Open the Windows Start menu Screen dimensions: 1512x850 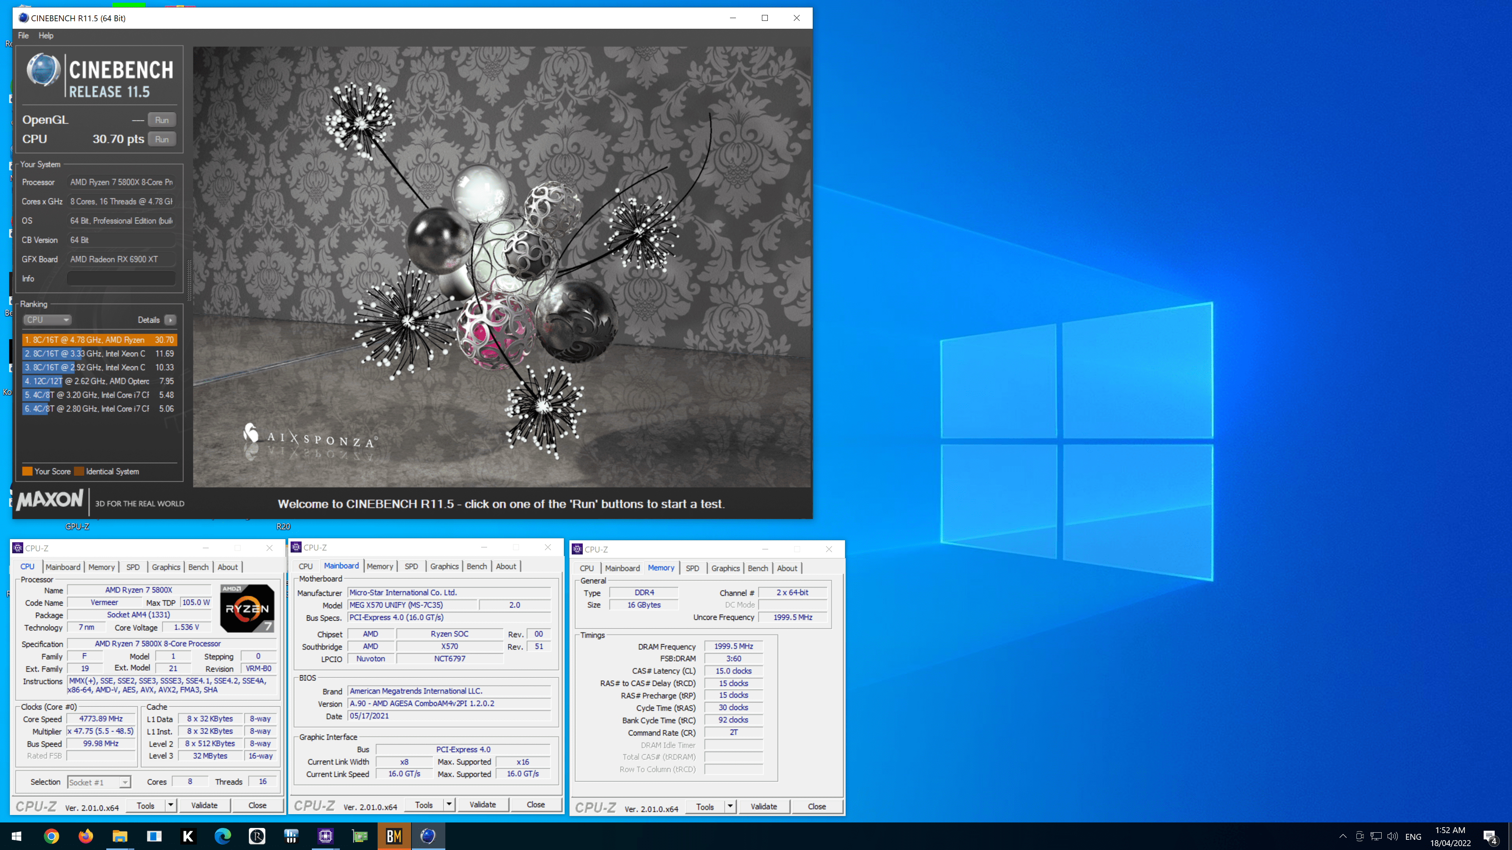point(17,836)
